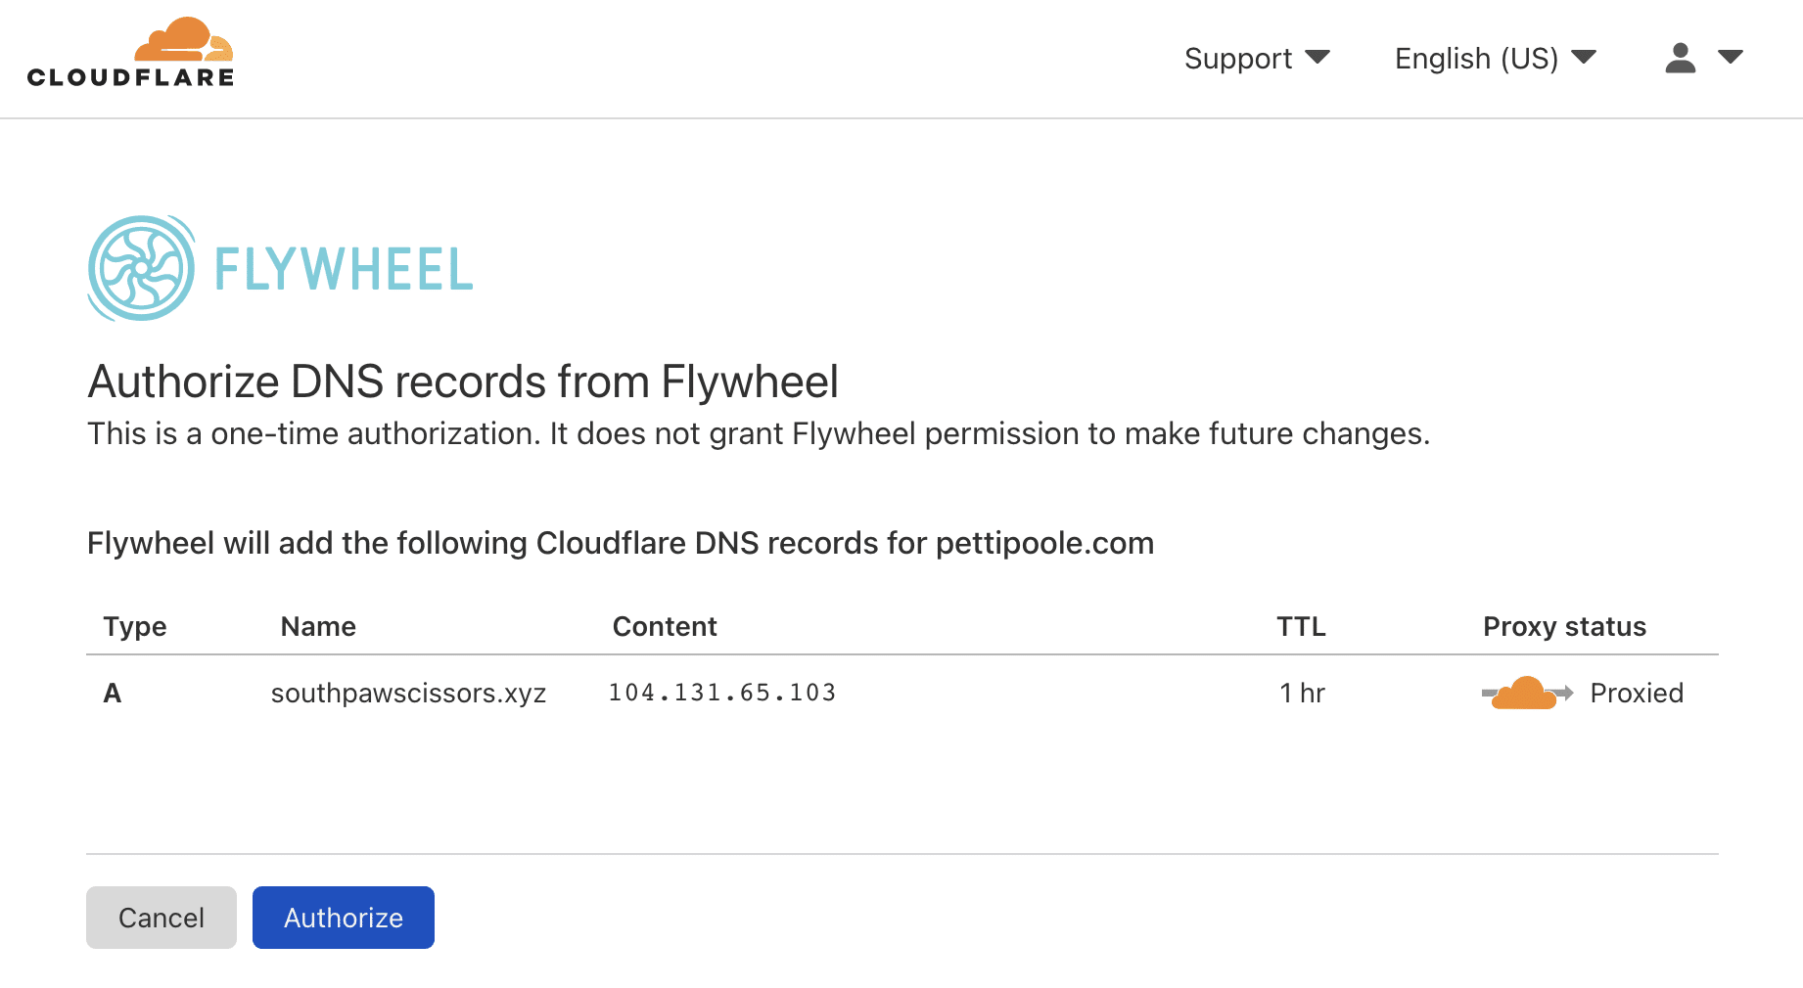Click the Flywheel spinning wheel icon
Screen dimensions: 1803x988
pos(141,268)
